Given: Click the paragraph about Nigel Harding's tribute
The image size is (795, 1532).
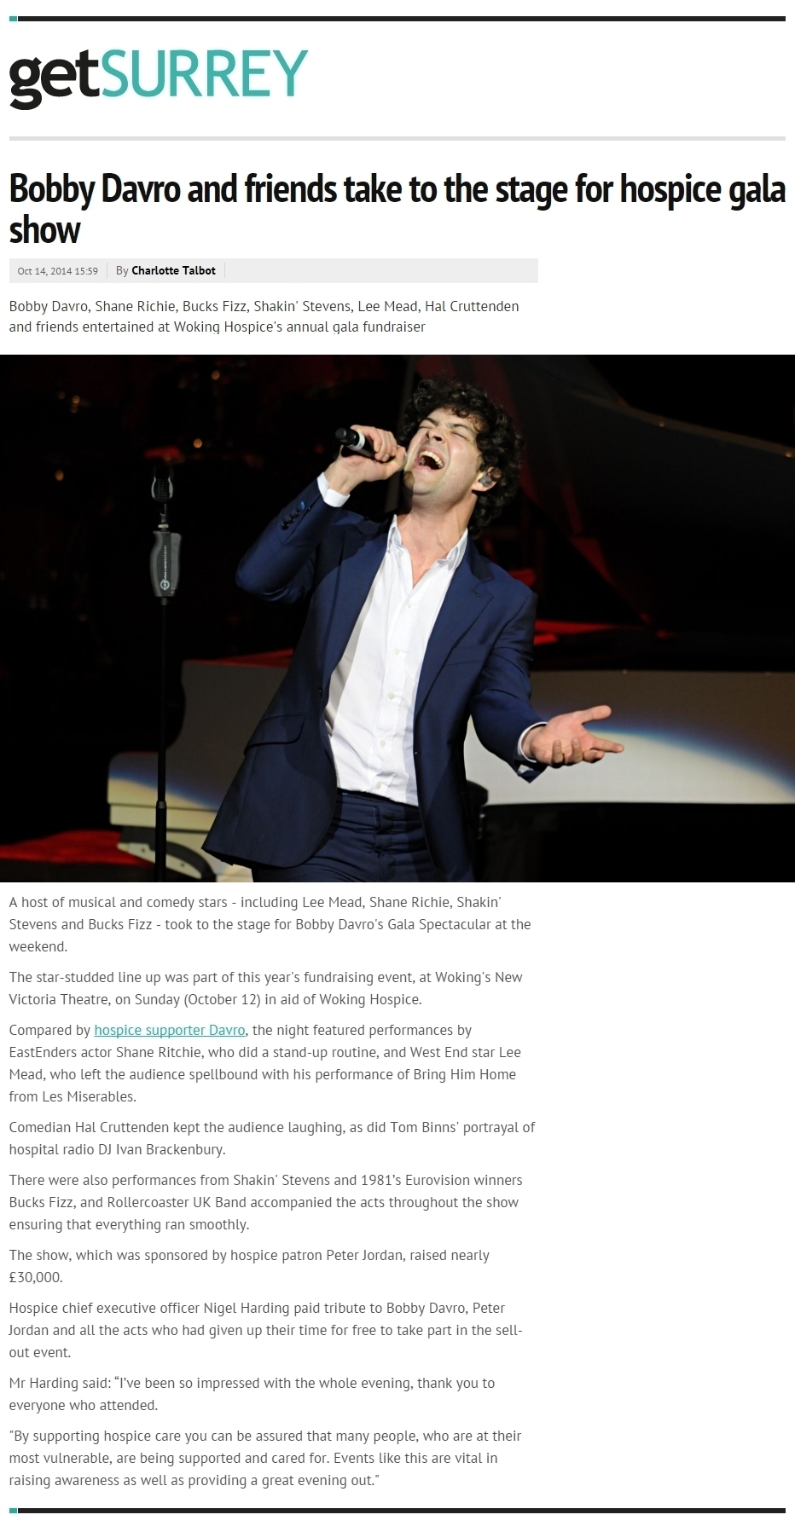Looking at the screenshot, I should click(x=265, y=1330).
